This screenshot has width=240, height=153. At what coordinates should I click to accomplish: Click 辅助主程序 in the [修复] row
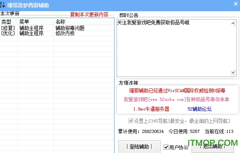[31, 28]
